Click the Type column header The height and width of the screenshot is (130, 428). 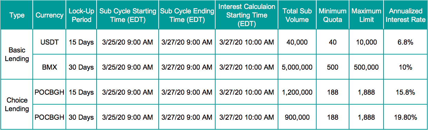[x=17, y=15]
